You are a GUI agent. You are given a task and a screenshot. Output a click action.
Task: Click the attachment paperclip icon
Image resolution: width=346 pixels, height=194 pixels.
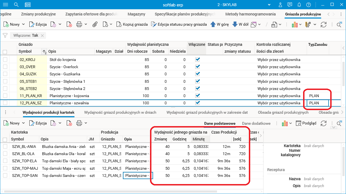95,24
